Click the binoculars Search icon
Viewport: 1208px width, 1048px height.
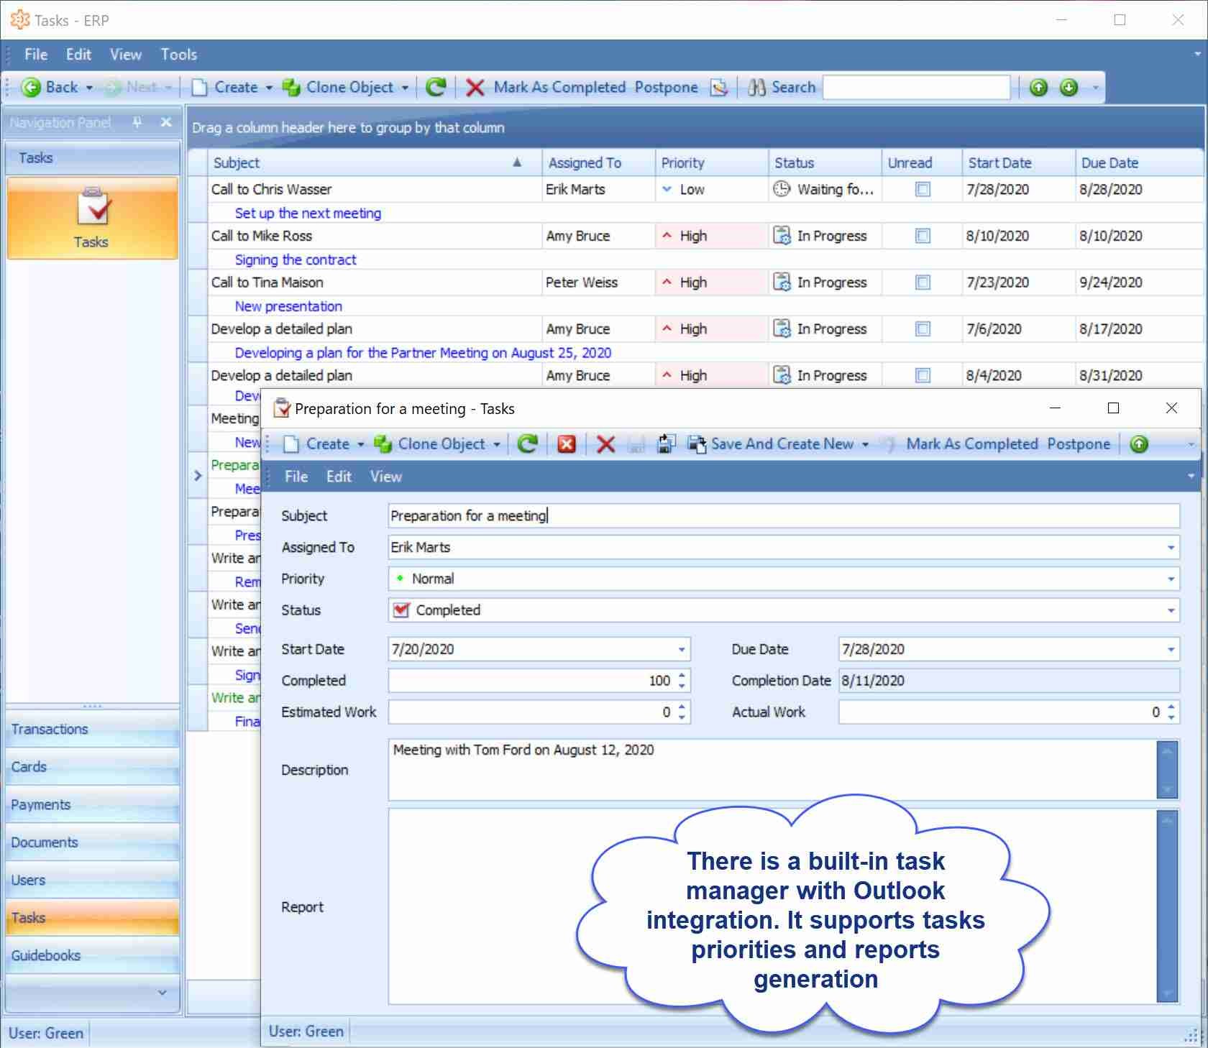tap(756, 88)
